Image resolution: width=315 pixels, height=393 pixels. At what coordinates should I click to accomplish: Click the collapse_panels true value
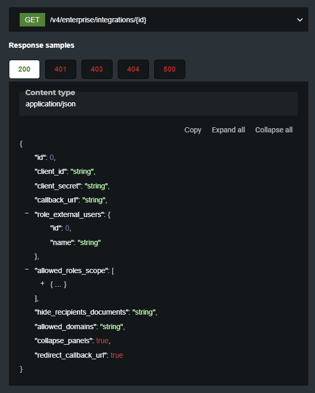click(x=103, y=341)
